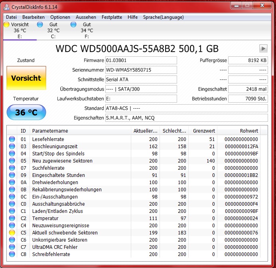This screenshot has height=268, width=276.
Task: Click the Eigenschaften field S.M.A.R.T., AAM, NCQ
Action: tap(186, 118)
